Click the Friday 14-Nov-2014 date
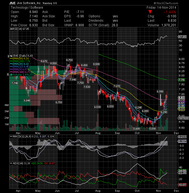Image resolution: width=189 pixels, height=193 pixels. (x=161, y=8)
